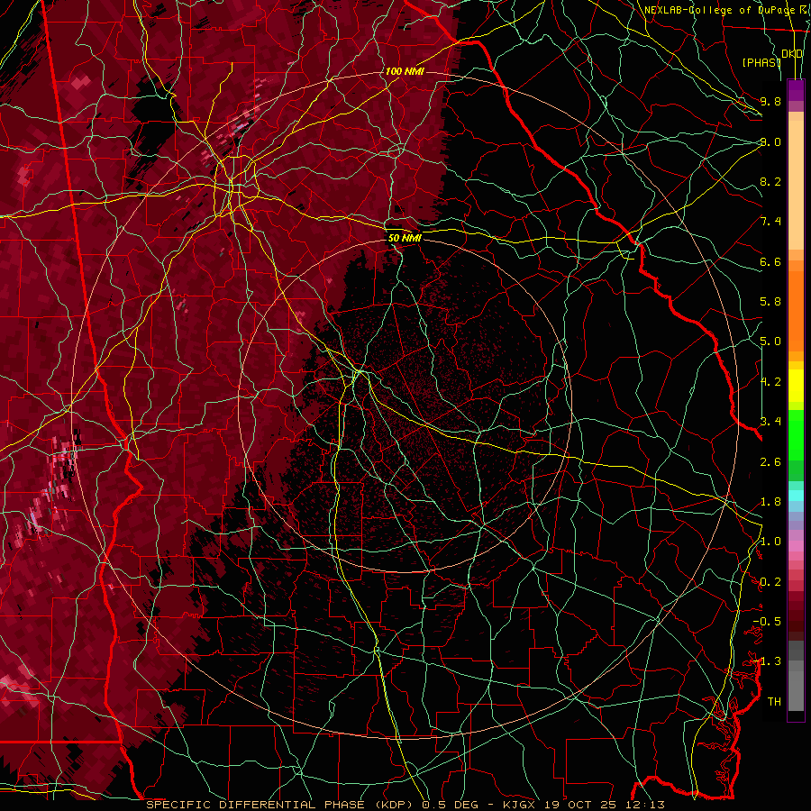This screenshot has height=811, width=811.
Task: Click the 'NEXLAB-College of DuPage' credit text
Action: 719,10
